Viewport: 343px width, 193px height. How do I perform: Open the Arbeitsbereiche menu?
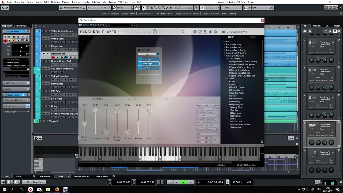coord(99,2)
